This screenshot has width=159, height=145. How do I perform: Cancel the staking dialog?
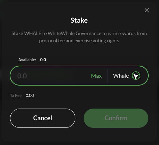point(43,118)
